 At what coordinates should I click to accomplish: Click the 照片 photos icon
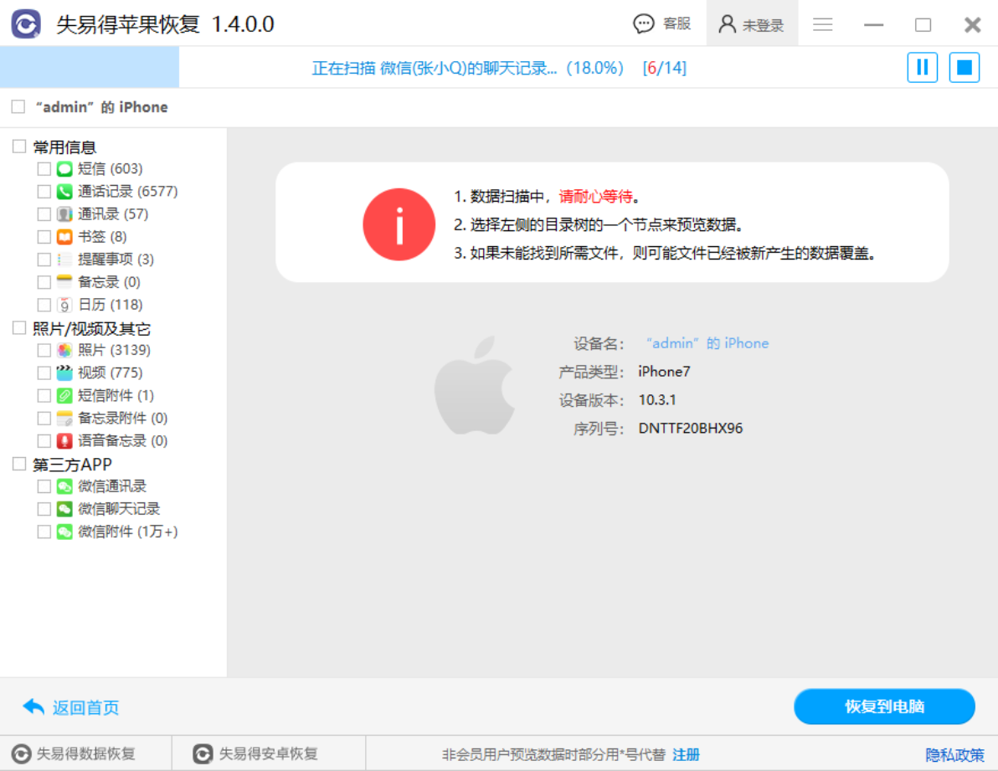coord(64,350)
